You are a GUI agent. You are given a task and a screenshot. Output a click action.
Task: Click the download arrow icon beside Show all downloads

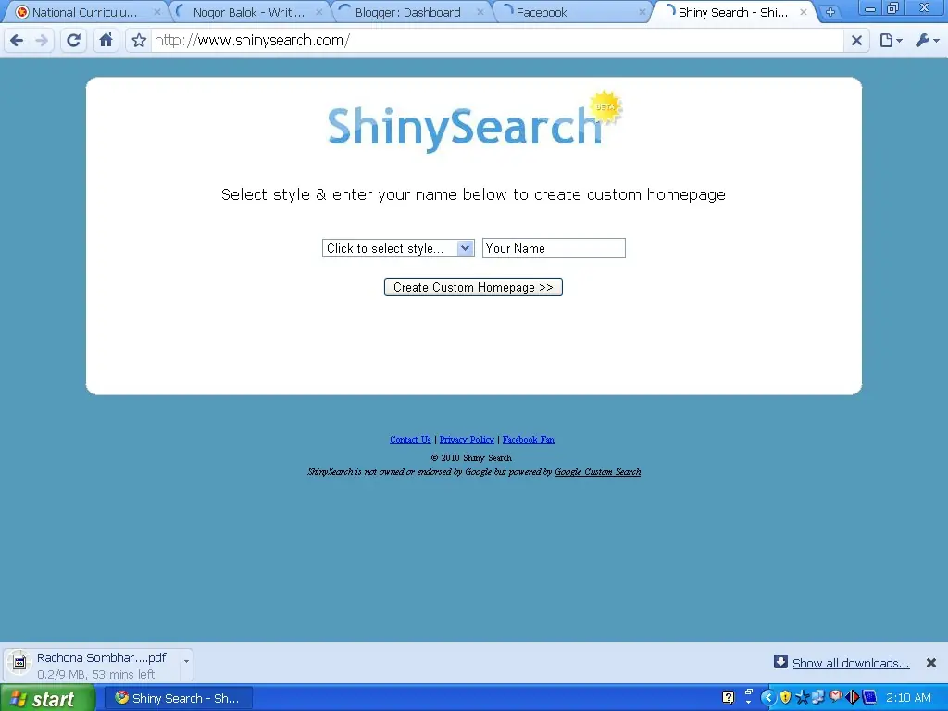780,661
